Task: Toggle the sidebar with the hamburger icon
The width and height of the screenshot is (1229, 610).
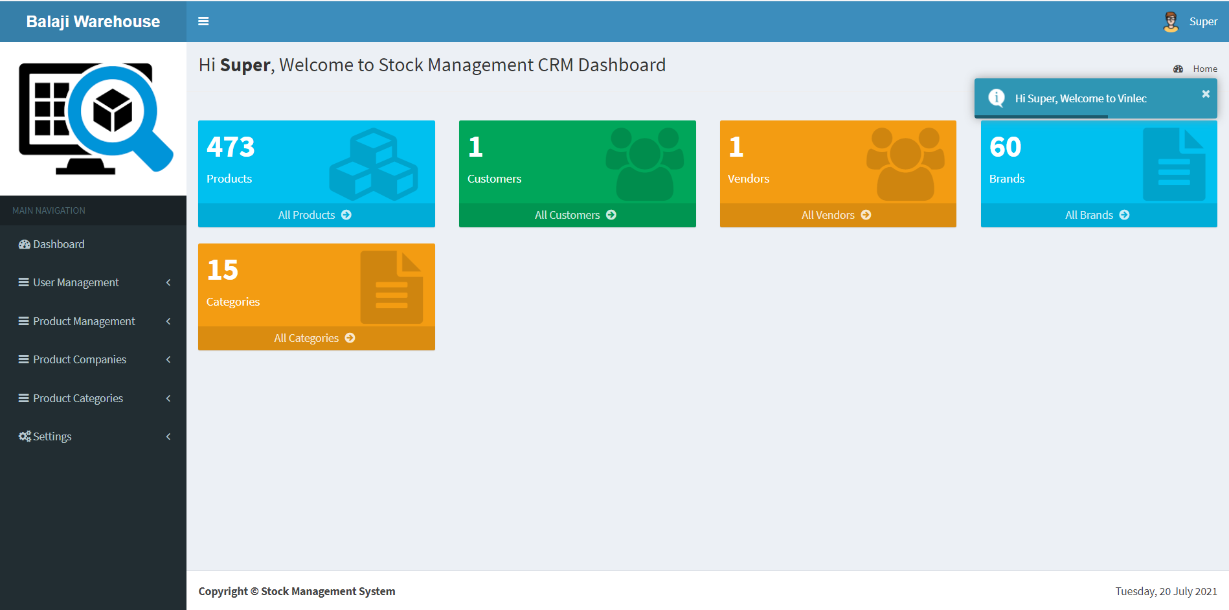Action: click(203, 21)
